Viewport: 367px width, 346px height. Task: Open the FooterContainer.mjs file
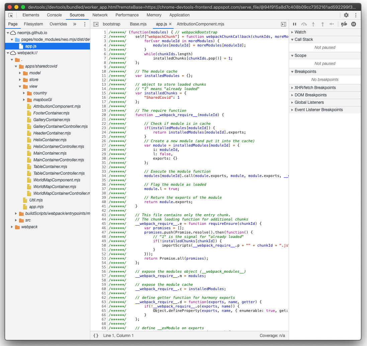coord(52,113)
